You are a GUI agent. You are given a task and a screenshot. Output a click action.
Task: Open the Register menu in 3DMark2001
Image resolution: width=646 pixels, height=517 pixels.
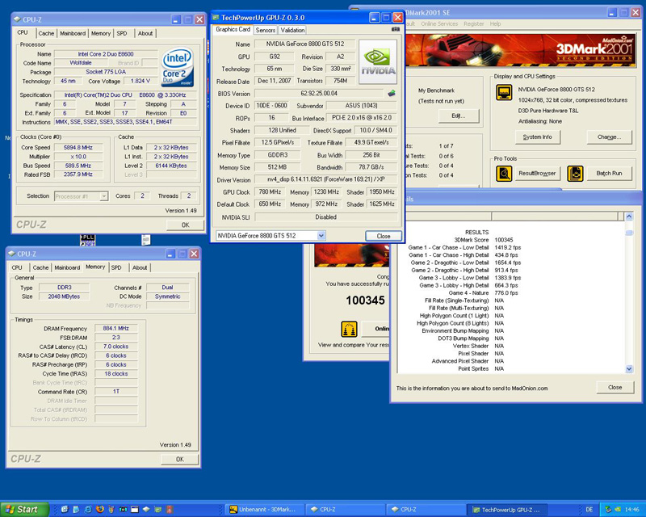(474, 24)
